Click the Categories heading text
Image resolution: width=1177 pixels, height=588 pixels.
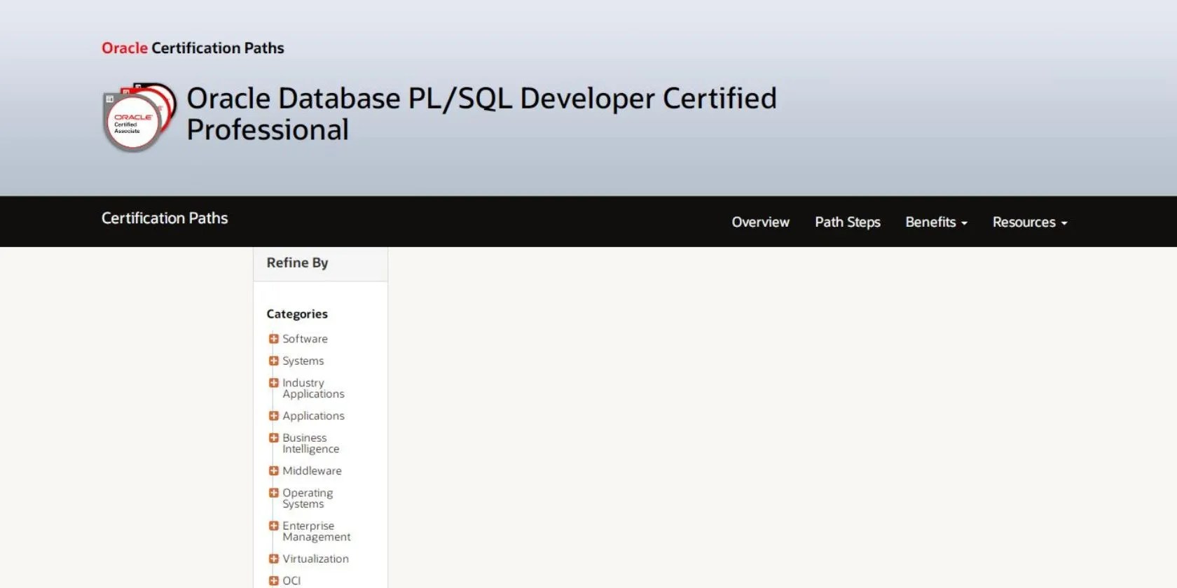297,314
